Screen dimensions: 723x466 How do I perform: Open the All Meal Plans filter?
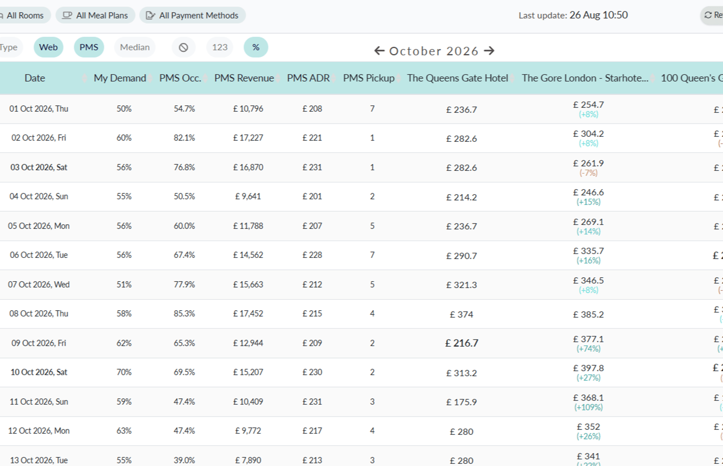coord(95,15)
